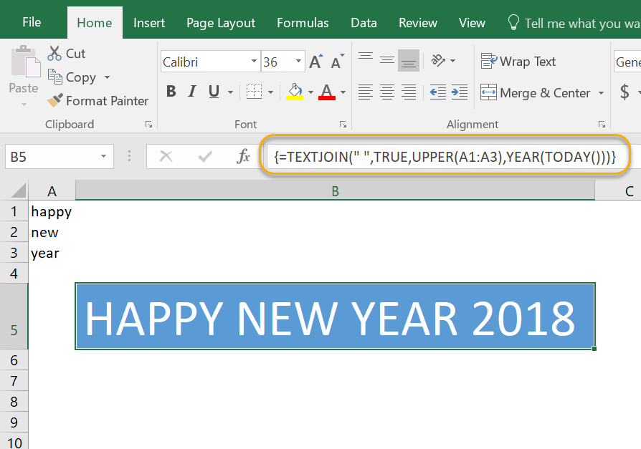The height and width of the screenshot is (449, 641).
Task: Open the font size 36 dropdown
Action: pos(298,62)
